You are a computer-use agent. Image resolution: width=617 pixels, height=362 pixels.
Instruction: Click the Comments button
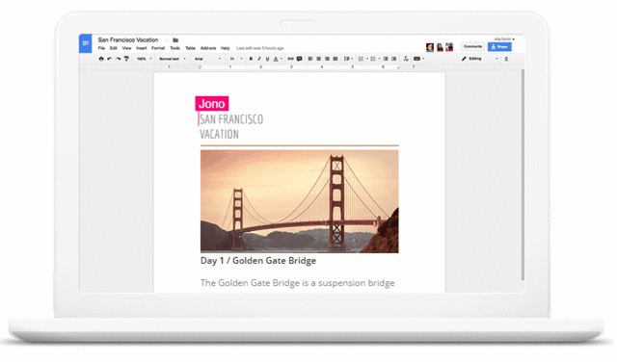473,47
